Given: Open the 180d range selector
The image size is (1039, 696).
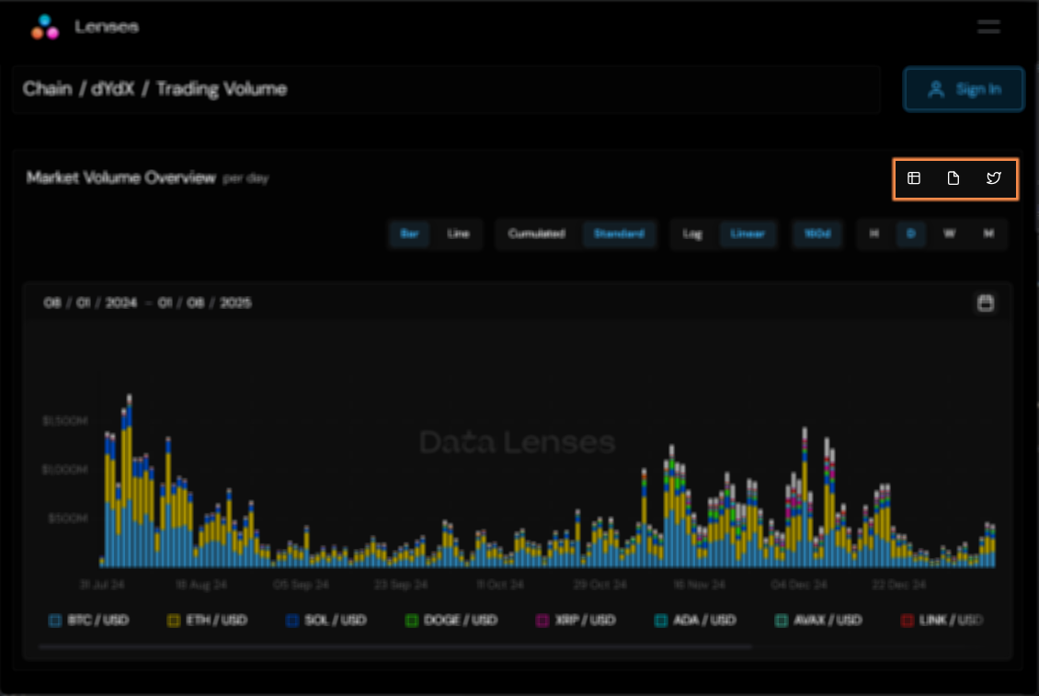Looking at the screenshot, I should 817,234.
